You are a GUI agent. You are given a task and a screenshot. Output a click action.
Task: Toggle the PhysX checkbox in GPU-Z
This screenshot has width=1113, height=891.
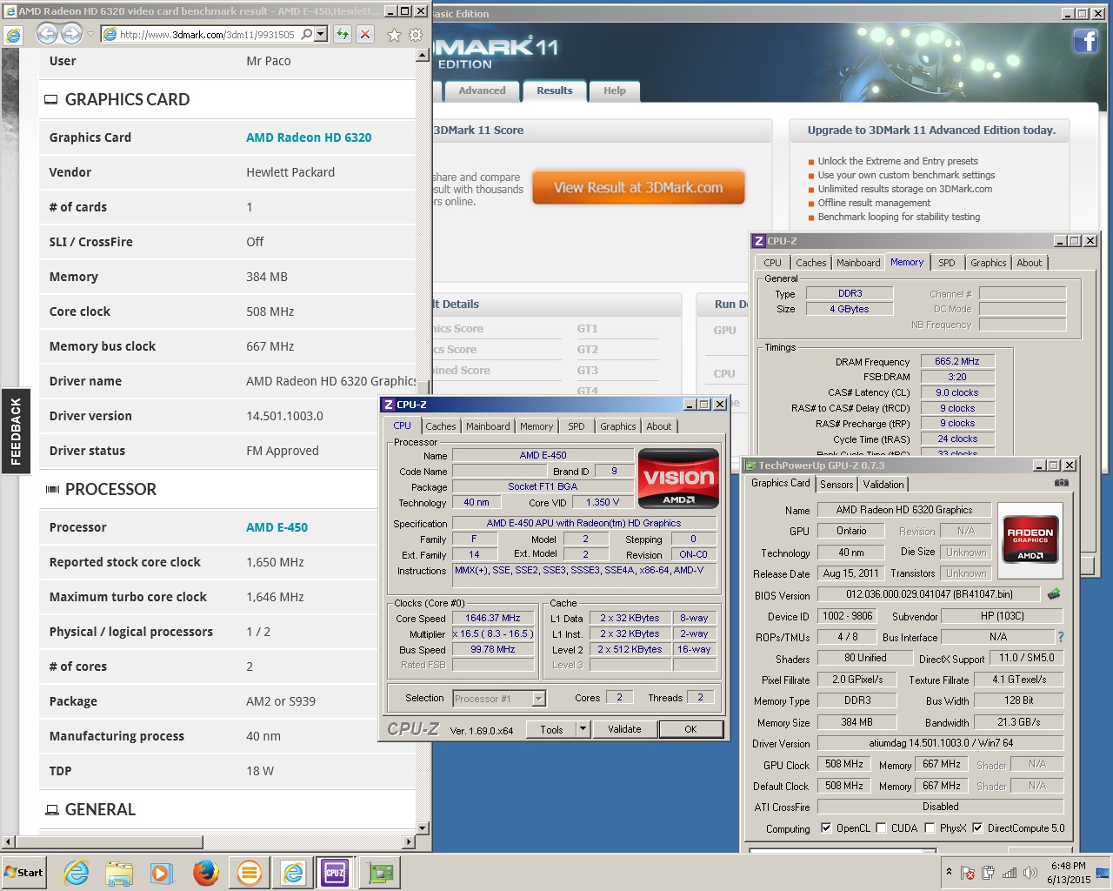point(930,827)
